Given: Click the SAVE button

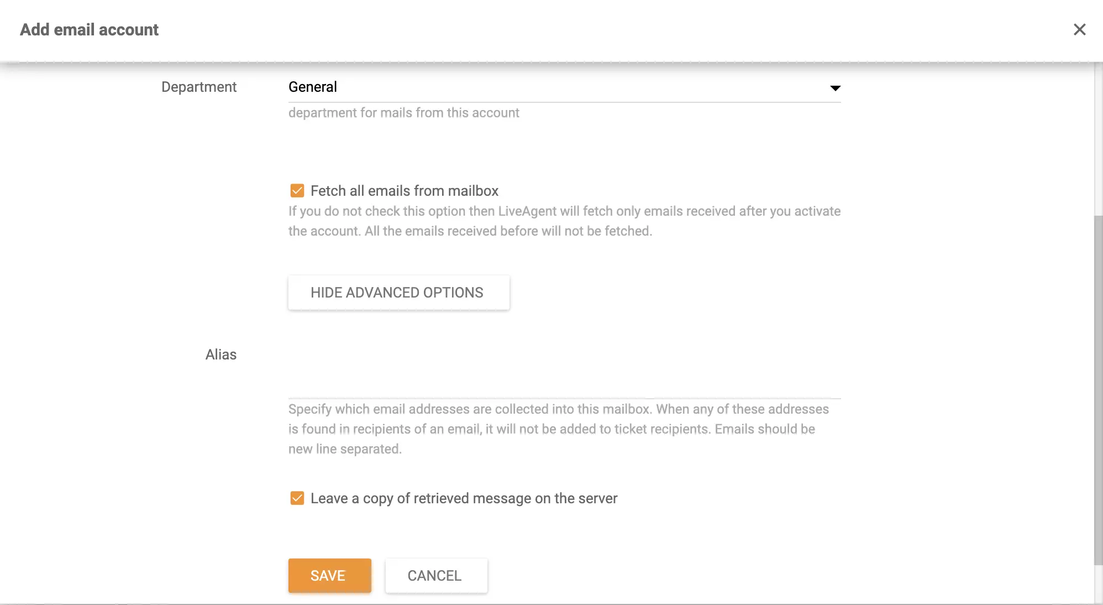Looking at the screenshot, I should coord(329,576).
